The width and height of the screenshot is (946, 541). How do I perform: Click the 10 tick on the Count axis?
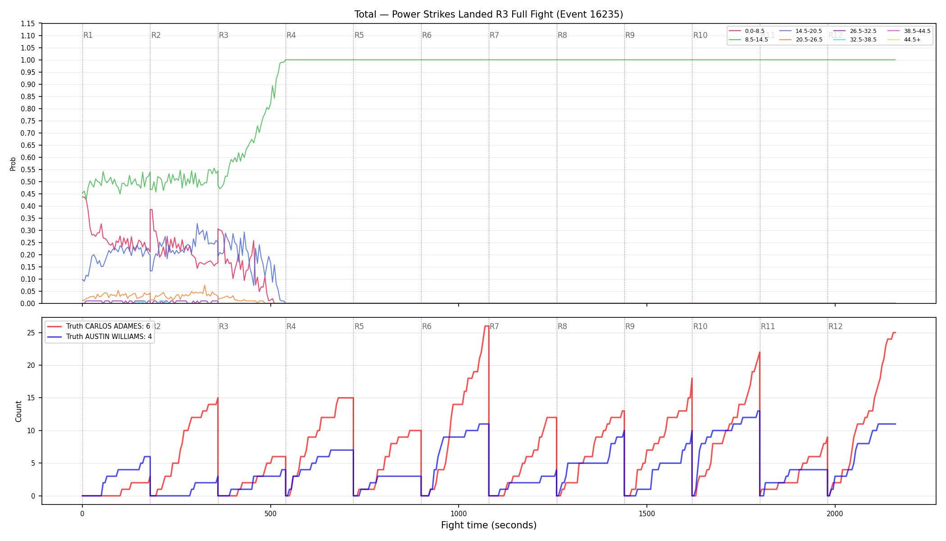tap(31, 431)
